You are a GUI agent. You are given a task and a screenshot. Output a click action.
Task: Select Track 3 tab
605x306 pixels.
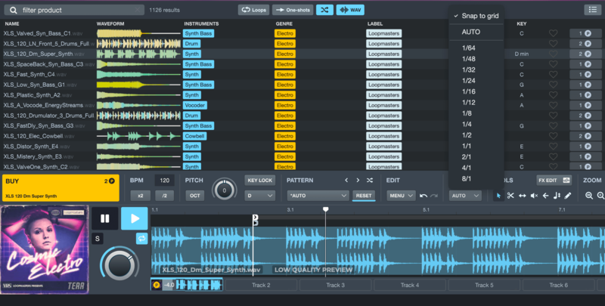(335, 285)
